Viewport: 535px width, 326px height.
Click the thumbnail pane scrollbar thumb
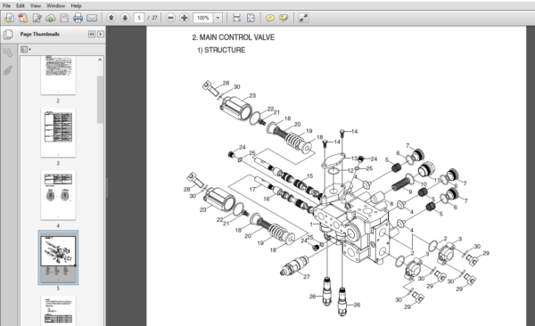pos(100,99)
